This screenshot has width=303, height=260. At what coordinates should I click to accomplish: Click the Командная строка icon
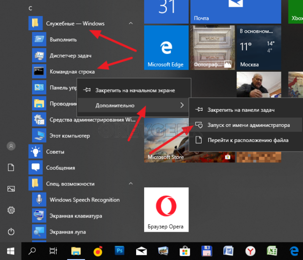pos(39,71)
